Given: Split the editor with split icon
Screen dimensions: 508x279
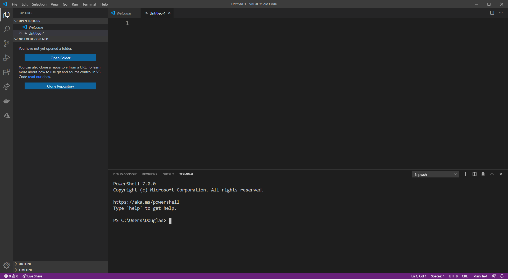Looking at the screenshot, I should coord(492,12).
